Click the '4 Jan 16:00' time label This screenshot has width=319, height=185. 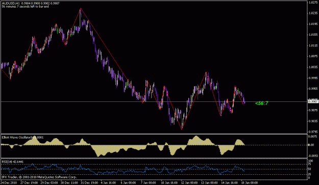[108, 183]
